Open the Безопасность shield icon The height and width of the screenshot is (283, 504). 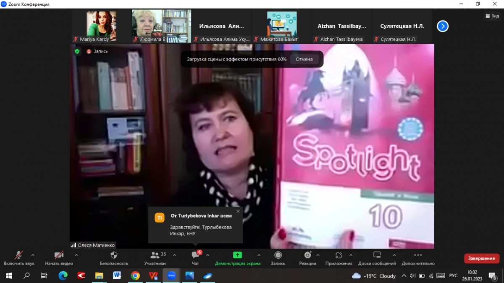(x=114, y=255)
